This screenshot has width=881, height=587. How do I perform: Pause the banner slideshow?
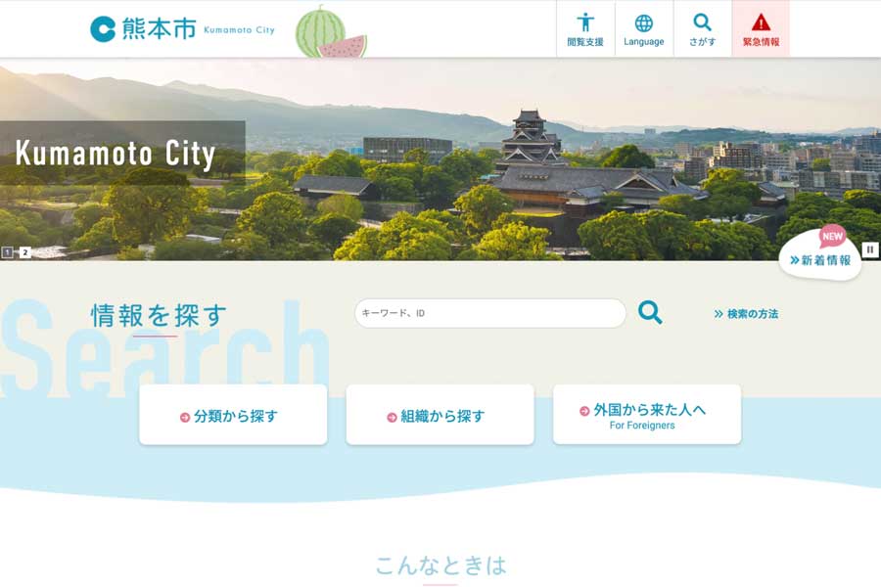click(x=869, y=249)
